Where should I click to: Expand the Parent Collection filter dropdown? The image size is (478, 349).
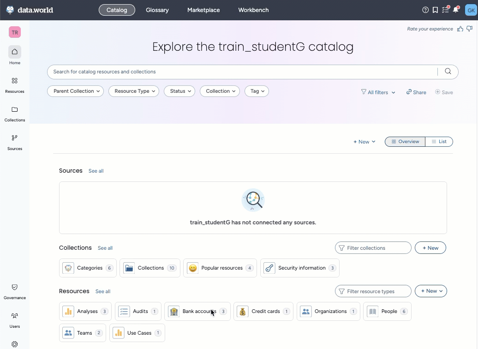tap(75, 91)
